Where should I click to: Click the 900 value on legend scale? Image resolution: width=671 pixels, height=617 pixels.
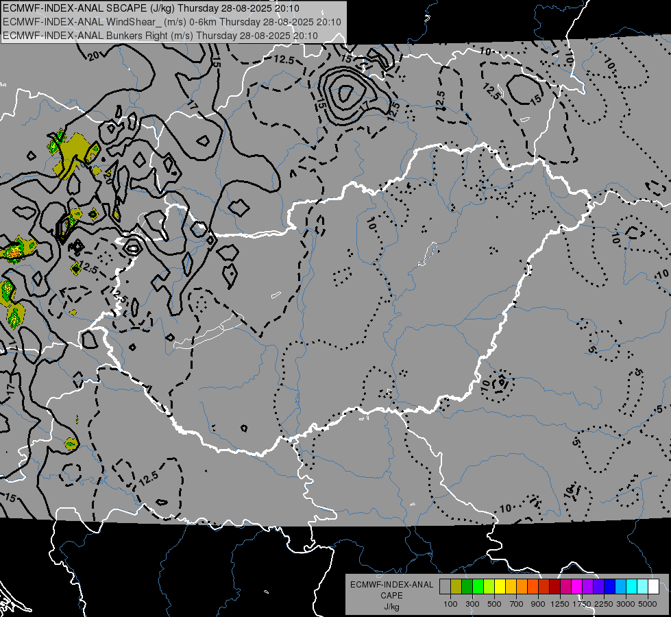pos(538,604)
